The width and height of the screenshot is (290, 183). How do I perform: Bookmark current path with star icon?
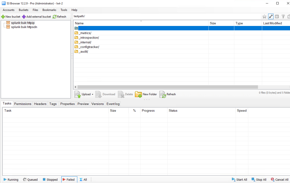tap(265, 16)
